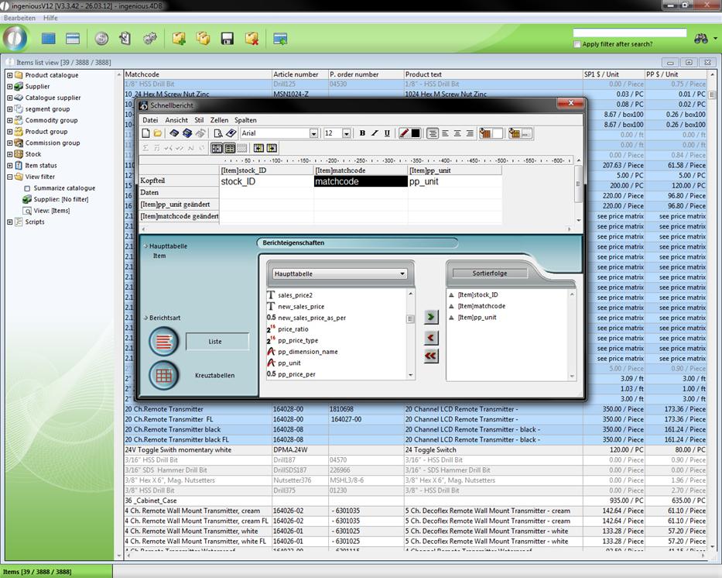Click the green add-field arrow button
This screenshot has height=578, width=722.
[432, 317]
